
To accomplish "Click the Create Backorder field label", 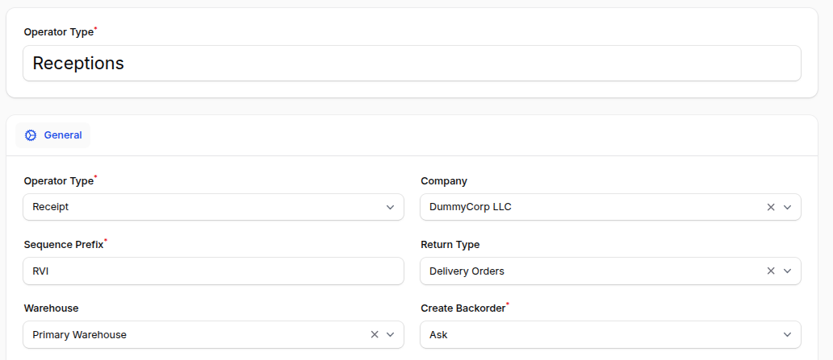I will point(463,308).
